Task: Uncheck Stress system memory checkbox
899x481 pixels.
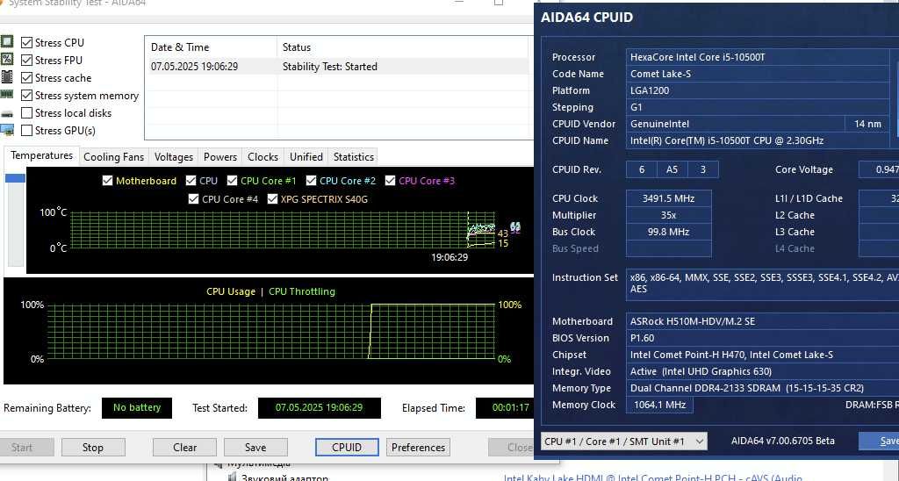Action: tap(26, 95)
